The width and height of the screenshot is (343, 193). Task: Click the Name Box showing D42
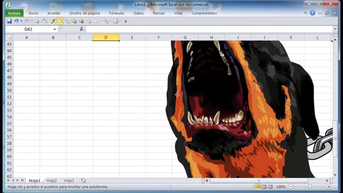tap(28, 29)
